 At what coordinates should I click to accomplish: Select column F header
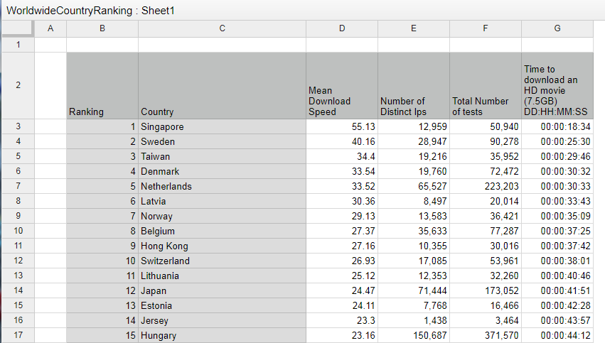[x=486, y=28]
